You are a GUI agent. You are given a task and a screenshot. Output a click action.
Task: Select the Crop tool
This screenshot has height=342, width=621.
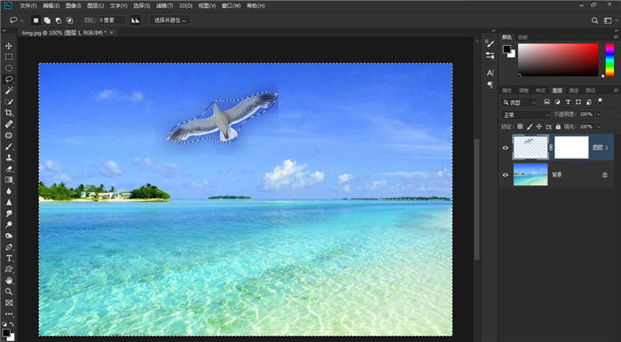[x=9, y=113]
